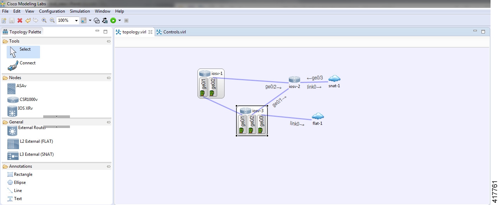Open the Edit menu
This screenshot has width=499, height=205.
tap(17, 11)
